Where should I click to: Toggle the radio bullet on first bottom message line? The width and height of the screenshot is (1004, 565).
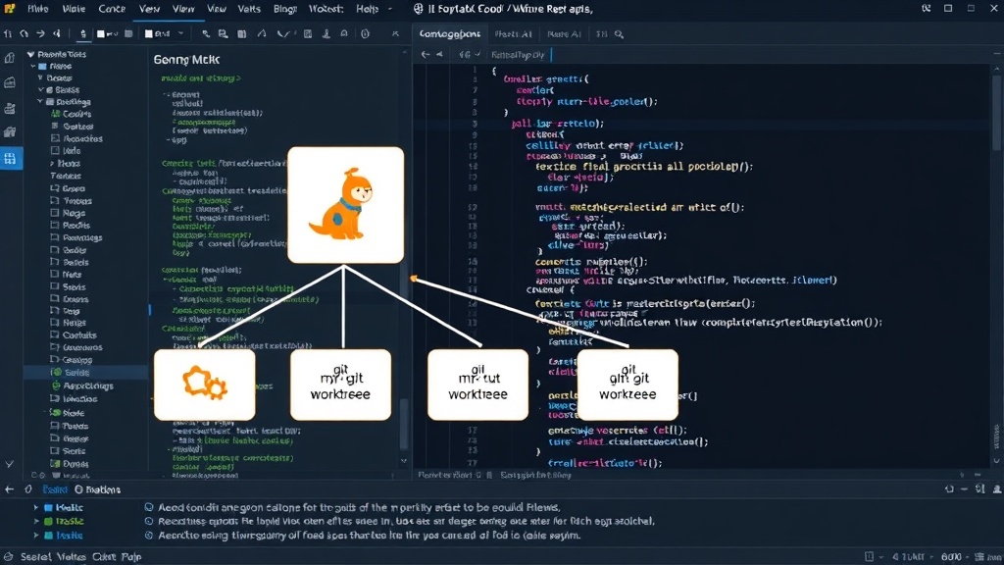click(x=149, y=507)
